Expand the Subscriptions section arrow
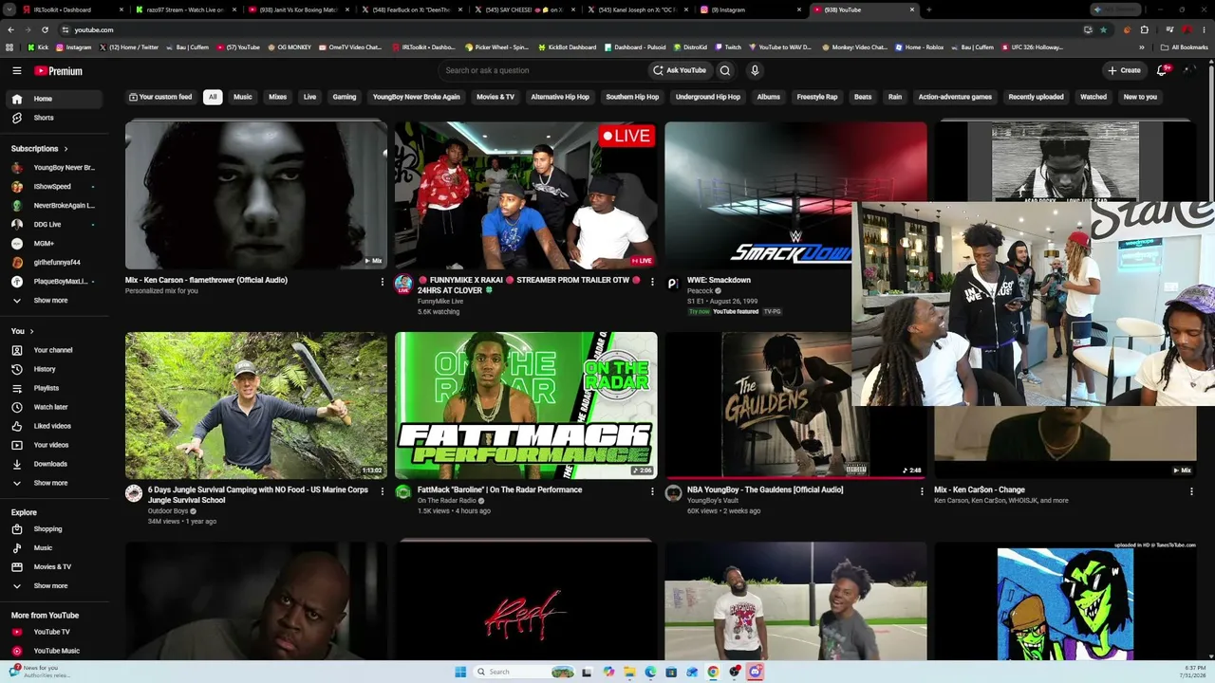1215x683 pixels. 65,149
